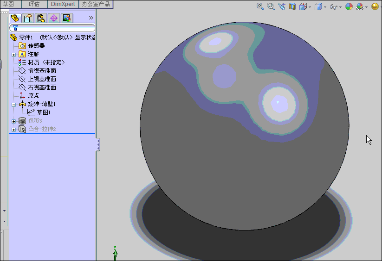Select the suppressed 包覆3 wrap feature

(35, 121)
